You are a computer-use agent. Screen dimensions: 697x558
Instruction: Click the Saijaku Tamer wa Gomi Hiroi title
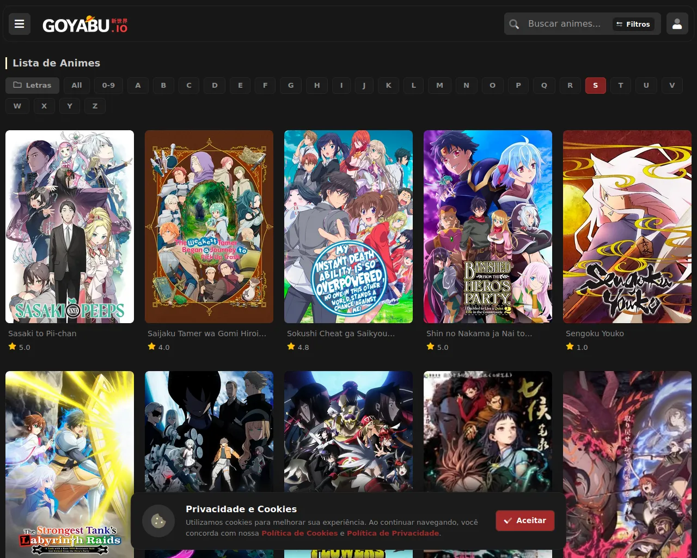(207, 333)
